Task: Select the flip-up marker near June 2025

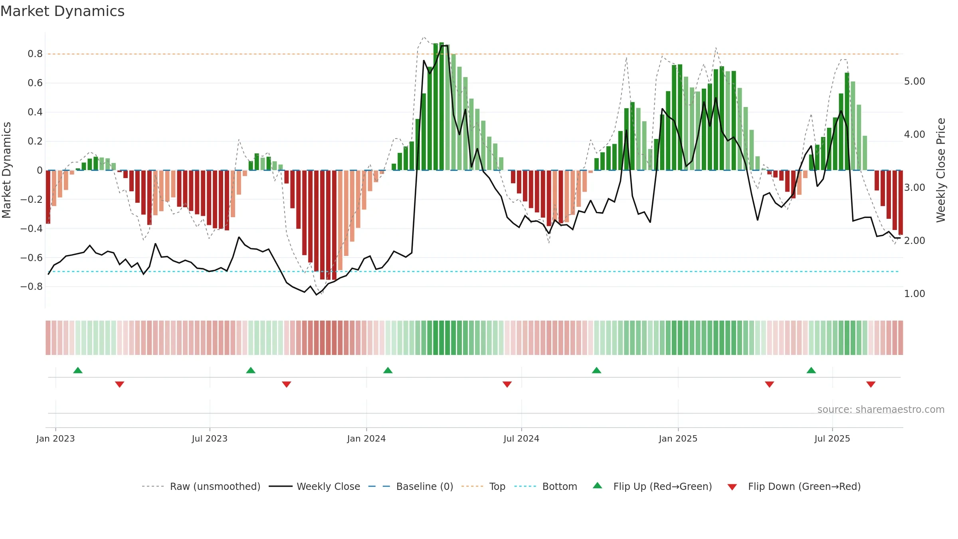Action: 811,370
